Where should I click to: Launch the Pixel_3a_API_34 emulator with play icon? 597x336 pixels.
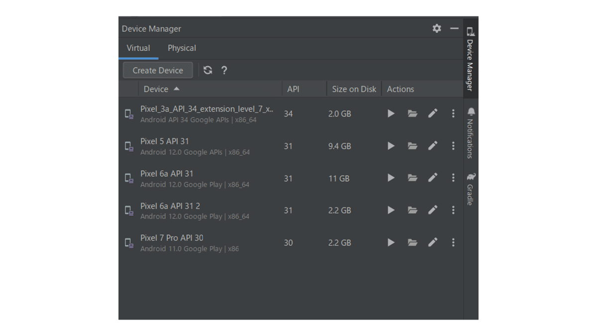(x=391, y=113)
